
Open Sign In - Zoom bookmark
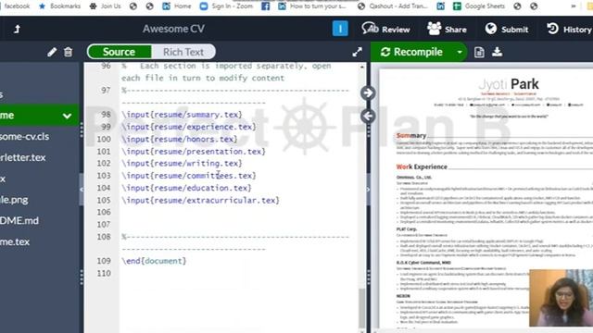coord(226,6)
